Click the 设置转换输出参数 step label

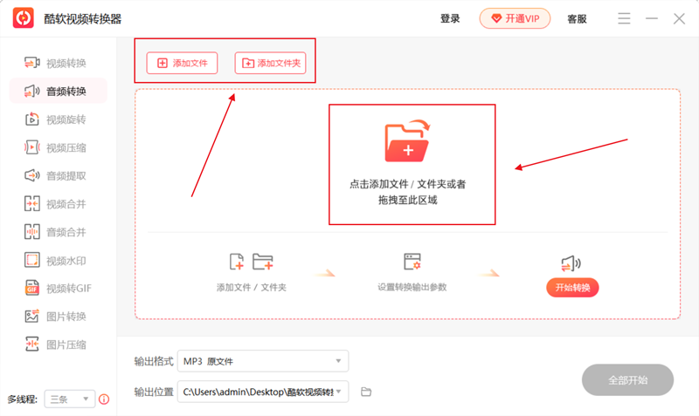pos(412,287)
